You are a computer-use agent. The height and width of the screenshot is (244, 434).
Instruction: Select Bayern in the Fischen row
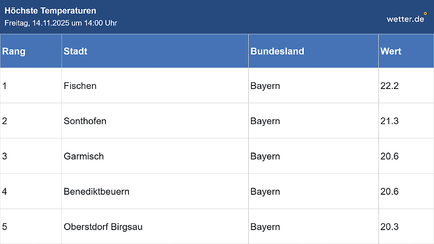point(265,86)
